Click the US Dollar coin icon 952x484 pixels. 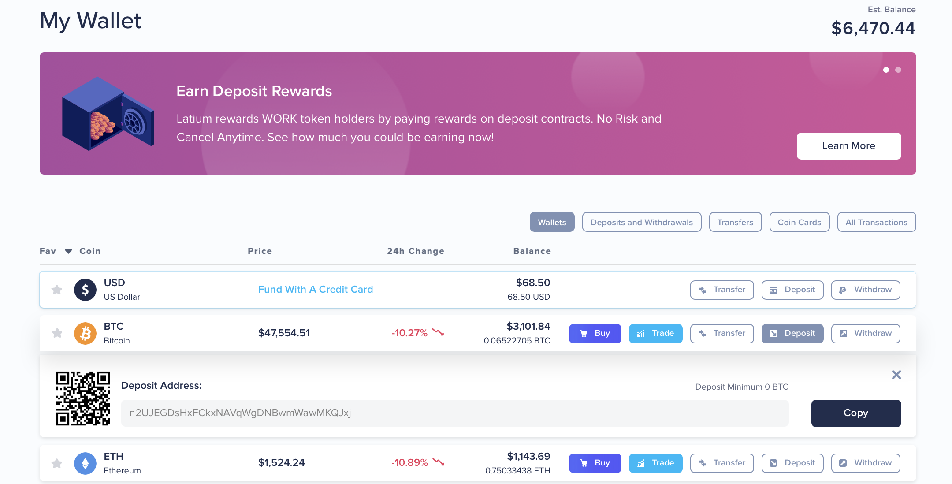point(85,290)
